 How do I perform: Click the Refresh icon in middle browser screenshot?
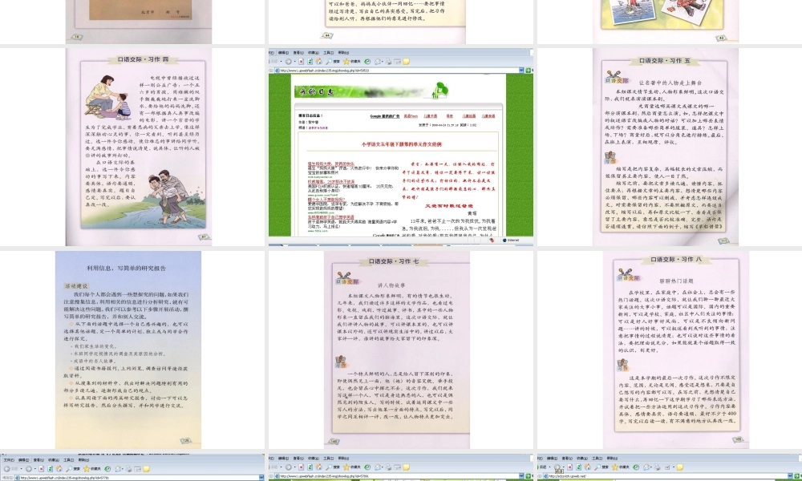[x=310, y=62]
